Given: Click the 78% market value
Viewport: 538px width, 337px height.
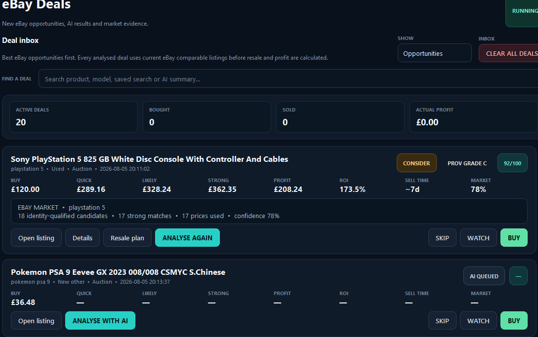Looking at the screenshot, I should 478,189.
